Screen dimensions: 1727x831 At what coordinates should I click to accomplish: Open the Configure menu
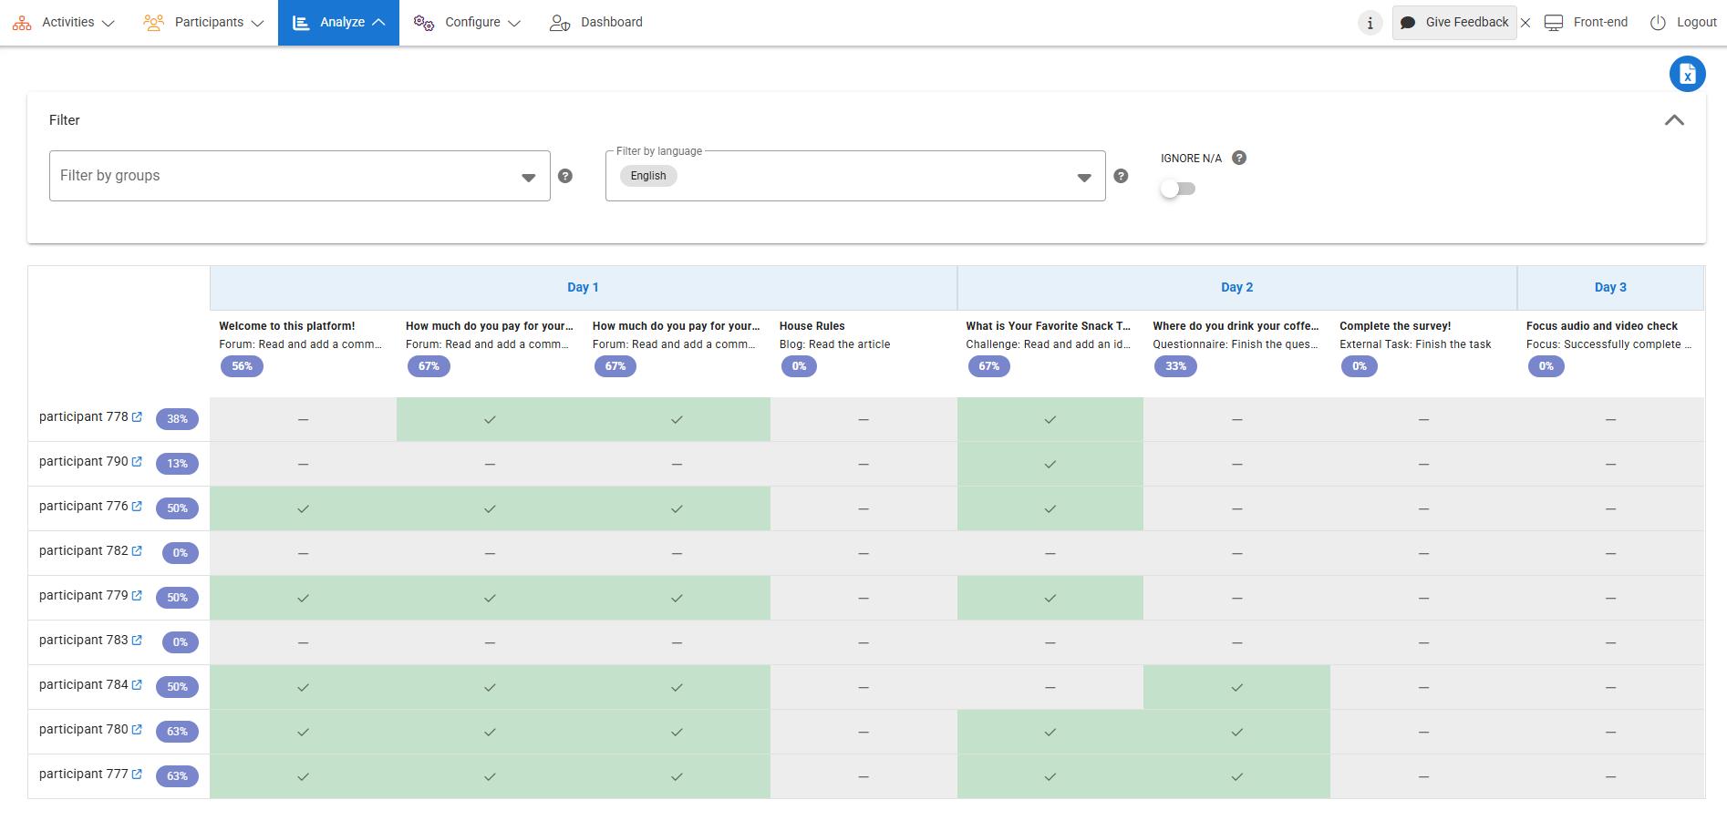(x=467, y=23)
